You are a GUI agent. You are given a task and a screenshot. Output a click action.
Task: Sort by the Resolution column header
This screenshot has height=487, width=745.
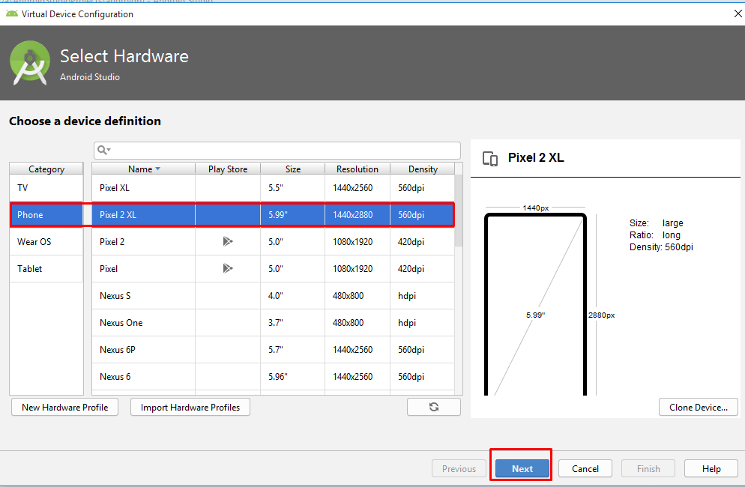pyautogui.click(x=357, y=169)
